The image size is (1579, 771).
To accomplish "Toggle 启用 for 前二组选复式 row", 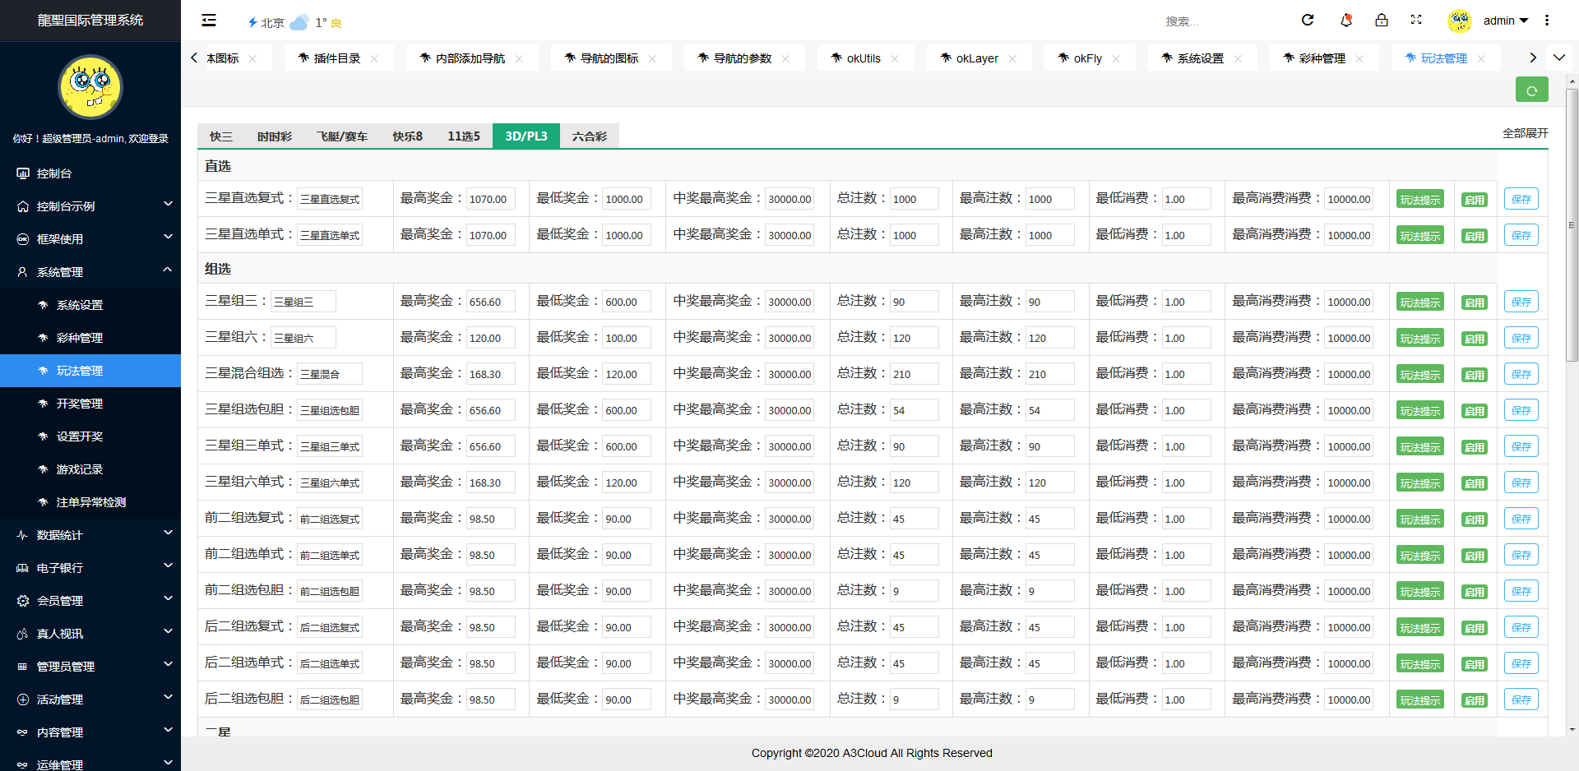I will pos(1475,519).
